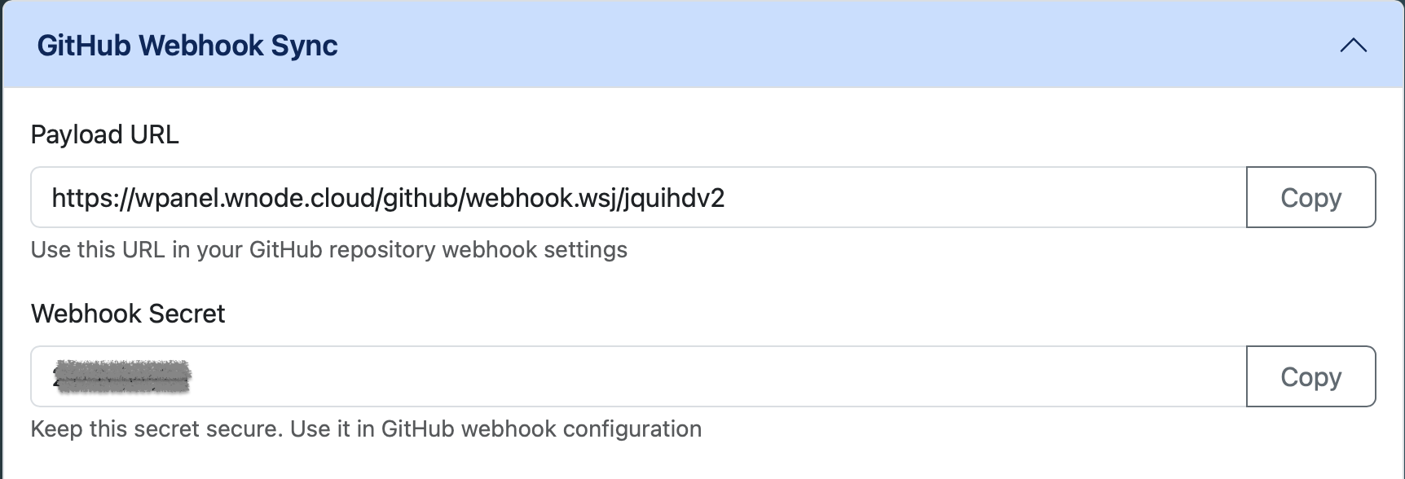The height and width of the screenshot is (479, 1405).
Task: Click the Webhook Secret label
Action: (x=127, y=313)
